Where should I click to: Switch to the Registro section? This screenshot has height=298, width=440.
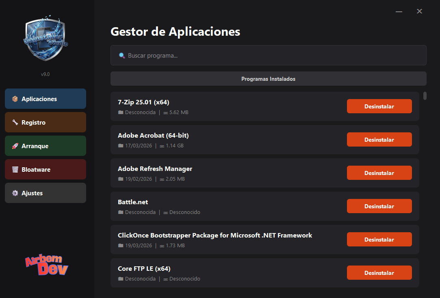46,122
